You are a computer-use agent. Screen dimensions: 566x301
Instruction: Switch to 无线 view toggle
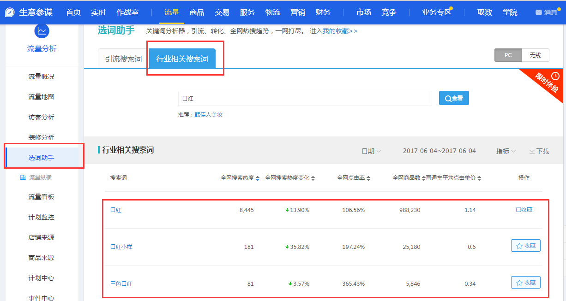coord(536,55)
